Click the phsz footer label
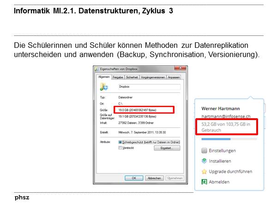 (22, 197)
